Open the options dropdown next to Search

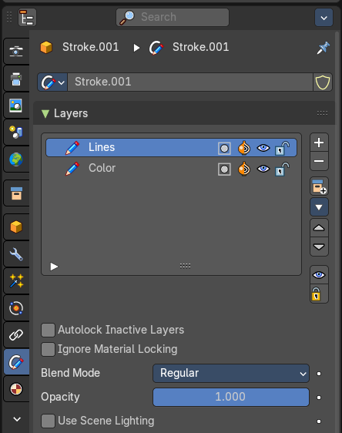[324, 18]
